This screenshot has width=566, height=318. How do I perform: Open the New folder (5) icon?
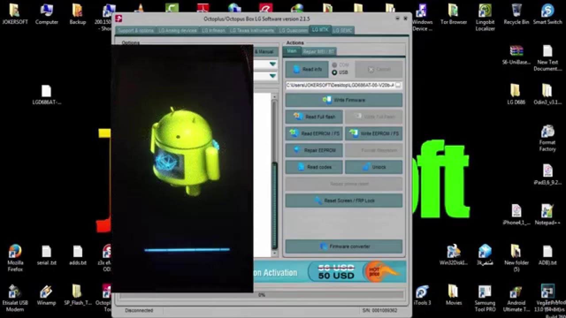click(516, 258)
